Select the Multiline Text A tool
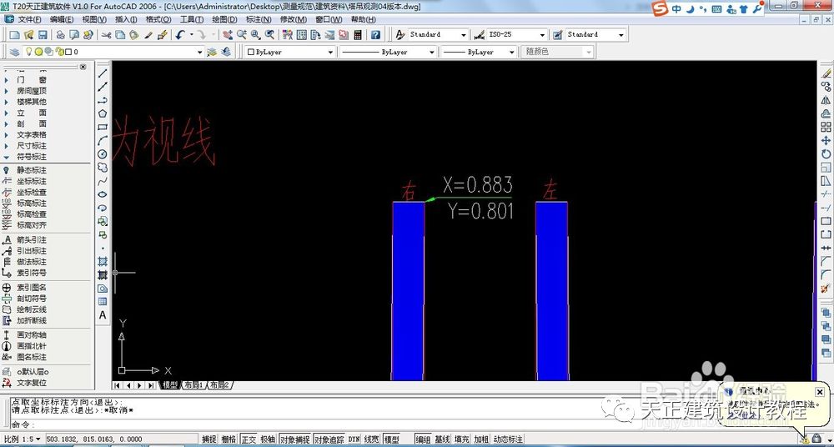The height and width of the screenshot is (447, 834). tap(103, 315)
